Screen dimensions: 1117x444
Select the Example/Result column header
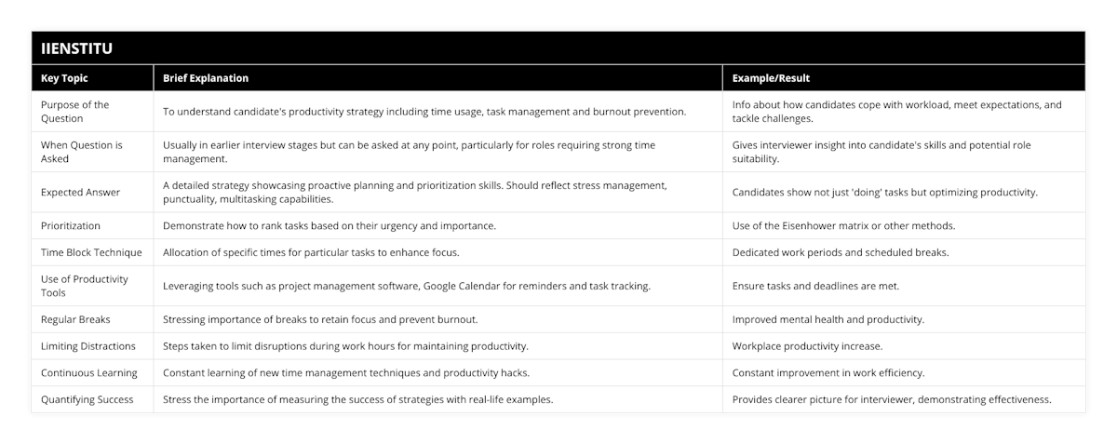(771, 78)
